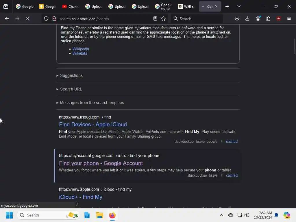Switch to the muted Google tab
The height and width of the screenshot is (222, 296).
pyautogui.click(x=164, y=6)
